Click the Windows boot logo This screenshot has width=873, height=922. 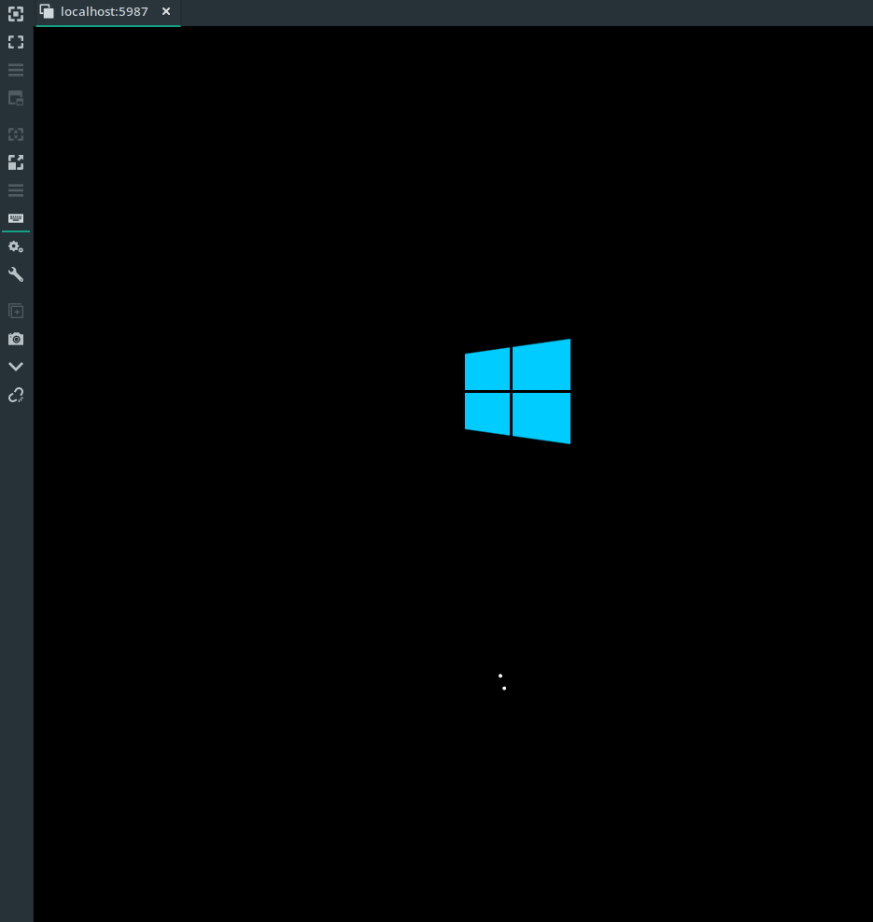[517, 391]
